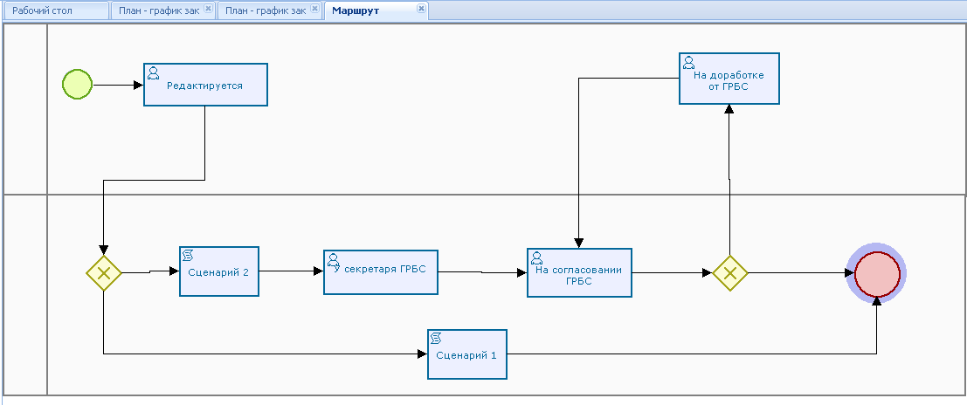Select the У секретаря ГРБС task
The height and width of the screenshot is (405, 967).
coord(380,271)
